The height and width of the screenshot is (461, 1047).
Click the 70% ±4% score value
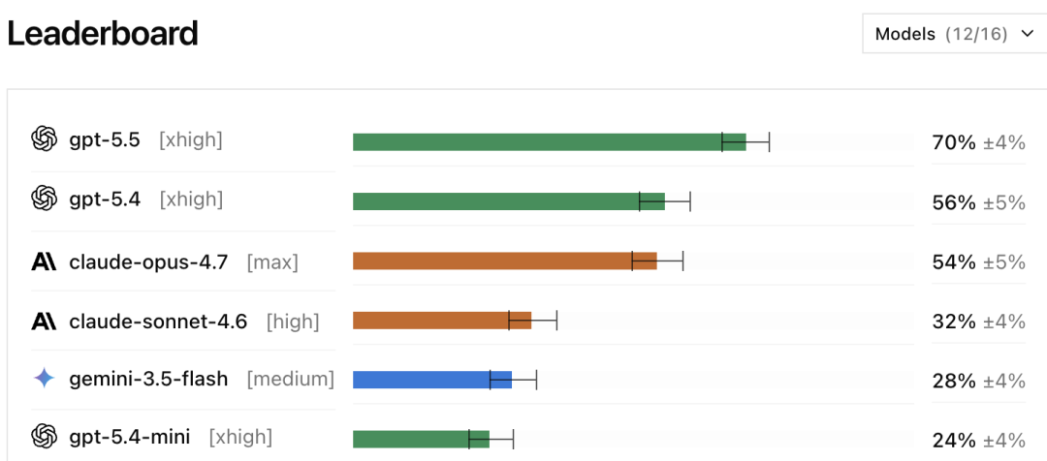click(x=978, y=142)
